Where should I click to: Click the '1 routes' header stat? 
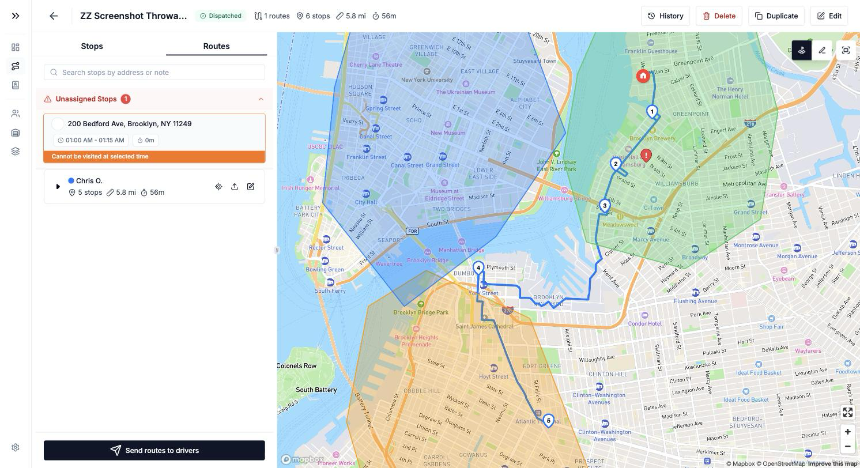coord(272,16)
